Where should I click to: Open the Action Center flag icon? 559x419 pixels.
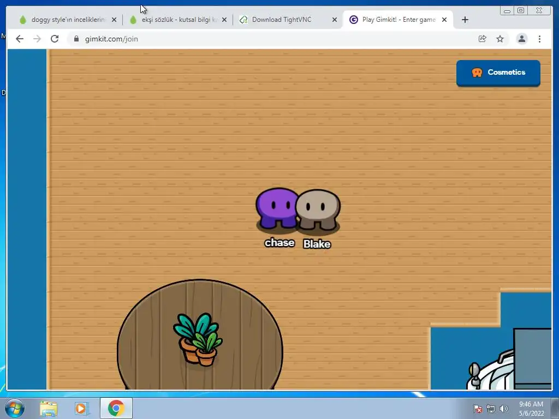(478, 409)
